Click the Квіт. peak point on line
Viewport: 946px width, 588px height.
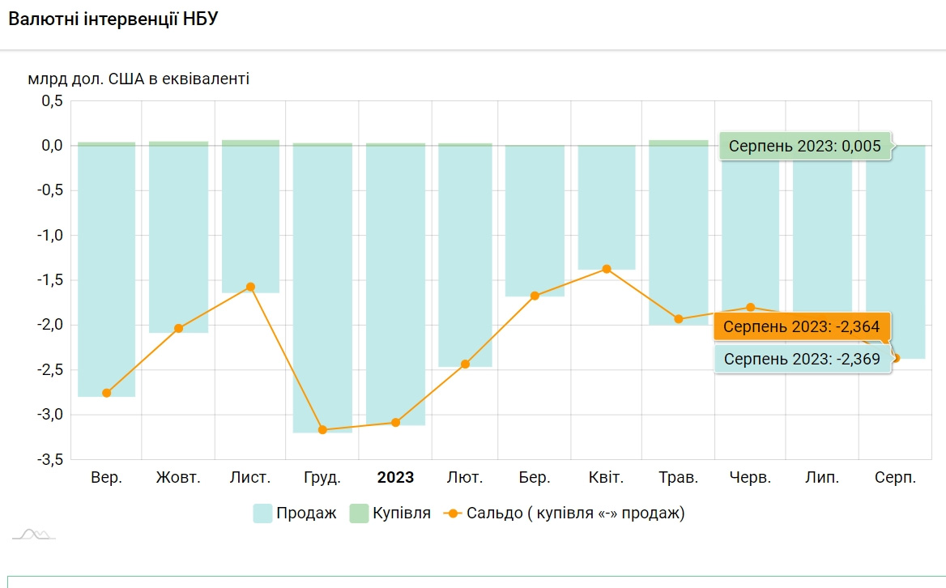pos(607,269)
